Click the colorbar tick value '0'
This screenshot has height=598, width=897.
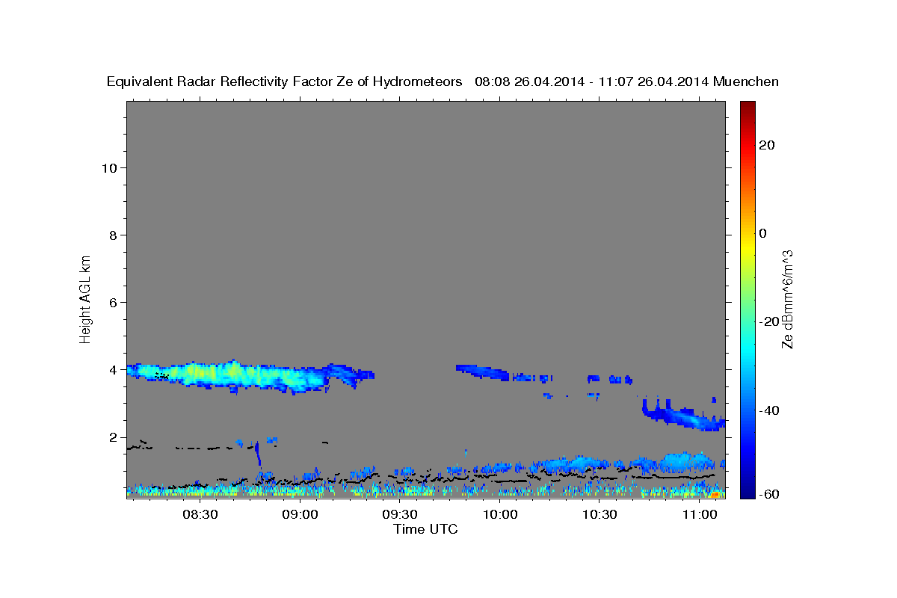762,233
